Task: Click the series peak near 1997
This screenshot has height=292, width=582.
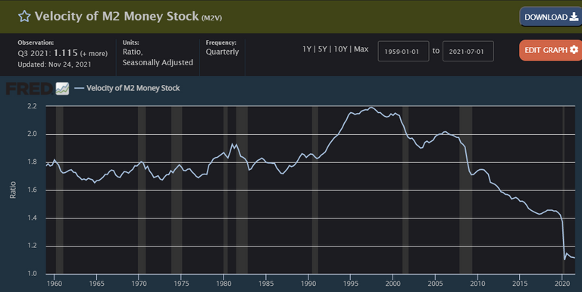Action: coord(371,108)
